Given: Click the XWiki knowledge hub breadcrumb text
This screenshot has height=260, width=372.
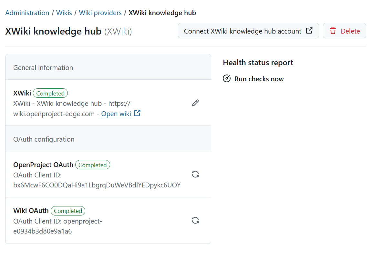Looking at the screenshot, I should tap(162, 13).
